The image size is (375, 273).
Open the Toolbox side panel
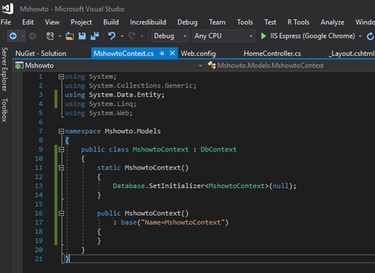5,110
